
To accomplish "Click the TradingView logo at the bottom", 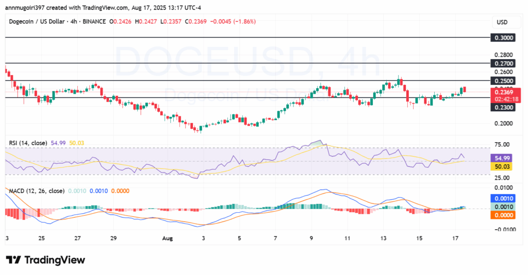I will pos(45,260).
